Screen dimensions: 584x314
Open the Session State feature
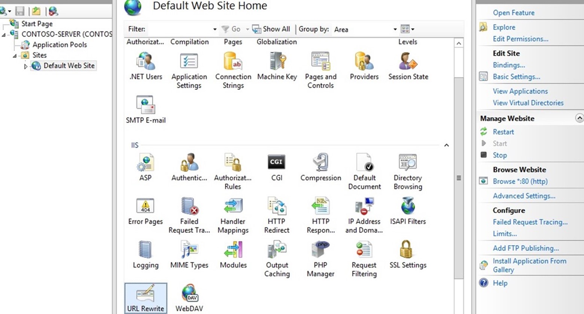[x=408, y=67]
